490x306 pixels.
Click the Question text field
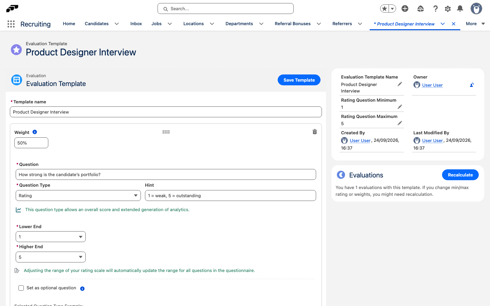(x=166, y=174)
